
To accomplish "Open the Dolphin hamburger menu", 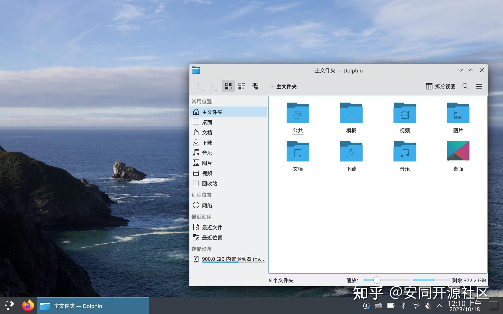I will click(479, 86).
